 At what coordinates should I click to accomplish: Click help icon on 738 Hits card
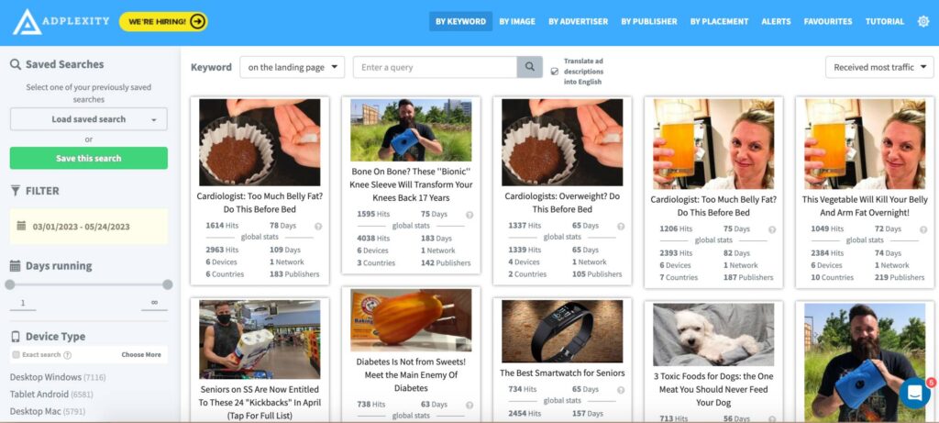click(x=469, y=405)
